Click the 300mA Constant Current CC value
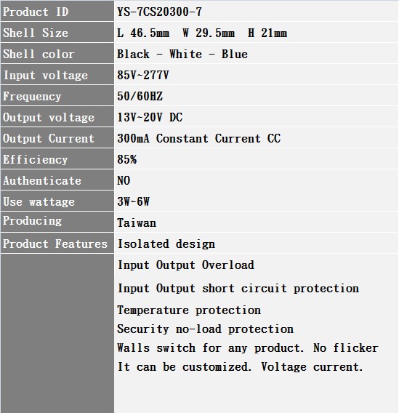 pos(198,138)
